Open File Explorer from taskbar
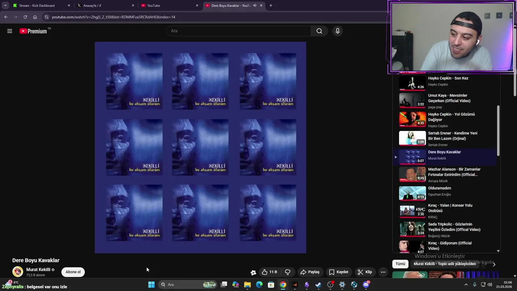Image resolution: width=517 pixels, height=291 pixels. click(x=248, y=285)
